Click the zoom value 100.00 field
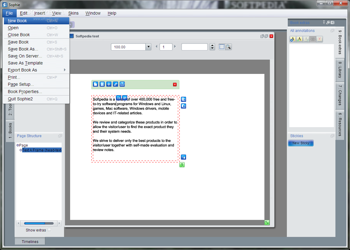Viewport: 350px width, 250px height. pos(128,47)
